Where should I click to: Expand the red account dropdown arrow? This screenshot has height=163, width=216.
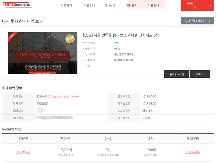coord(210,6)
